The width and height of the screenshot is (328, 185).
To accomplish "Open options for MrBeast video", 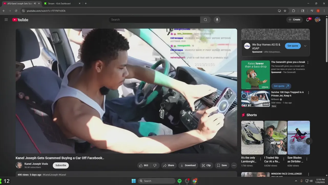I will (x=309, y=92).
